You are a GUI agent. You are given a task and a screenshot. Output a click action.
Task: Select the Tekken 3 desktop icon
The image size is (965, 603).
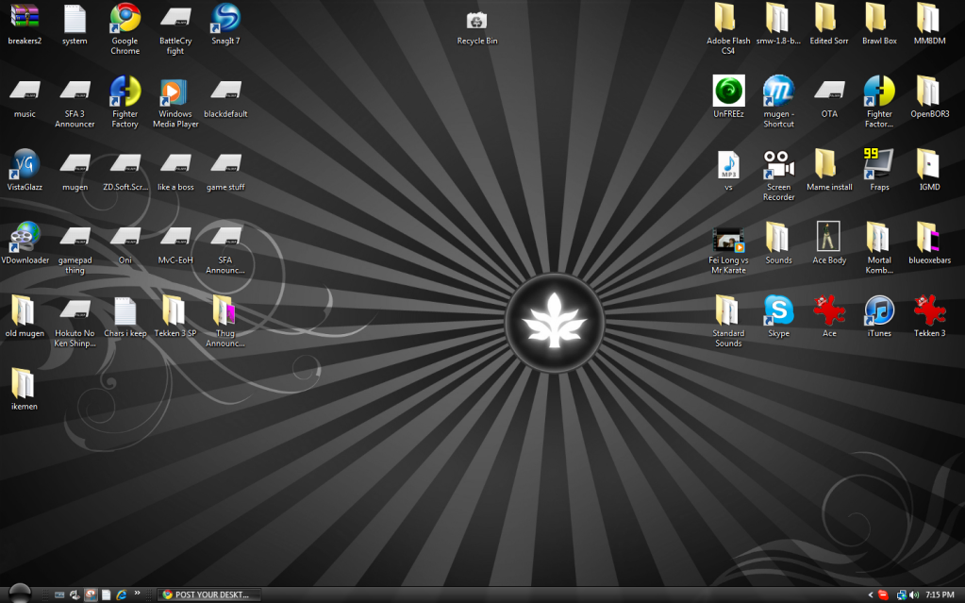929,310
